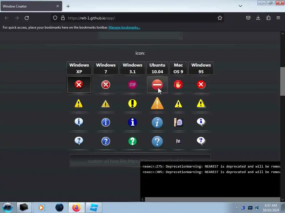
Task: Pick the Mac OS 9 warning triangle icon
Action: pyautogui.click(x=178, y=104)
